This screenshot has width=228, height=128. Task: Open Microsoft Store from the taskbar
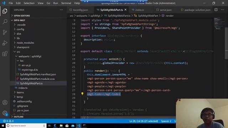click(67, 126)
